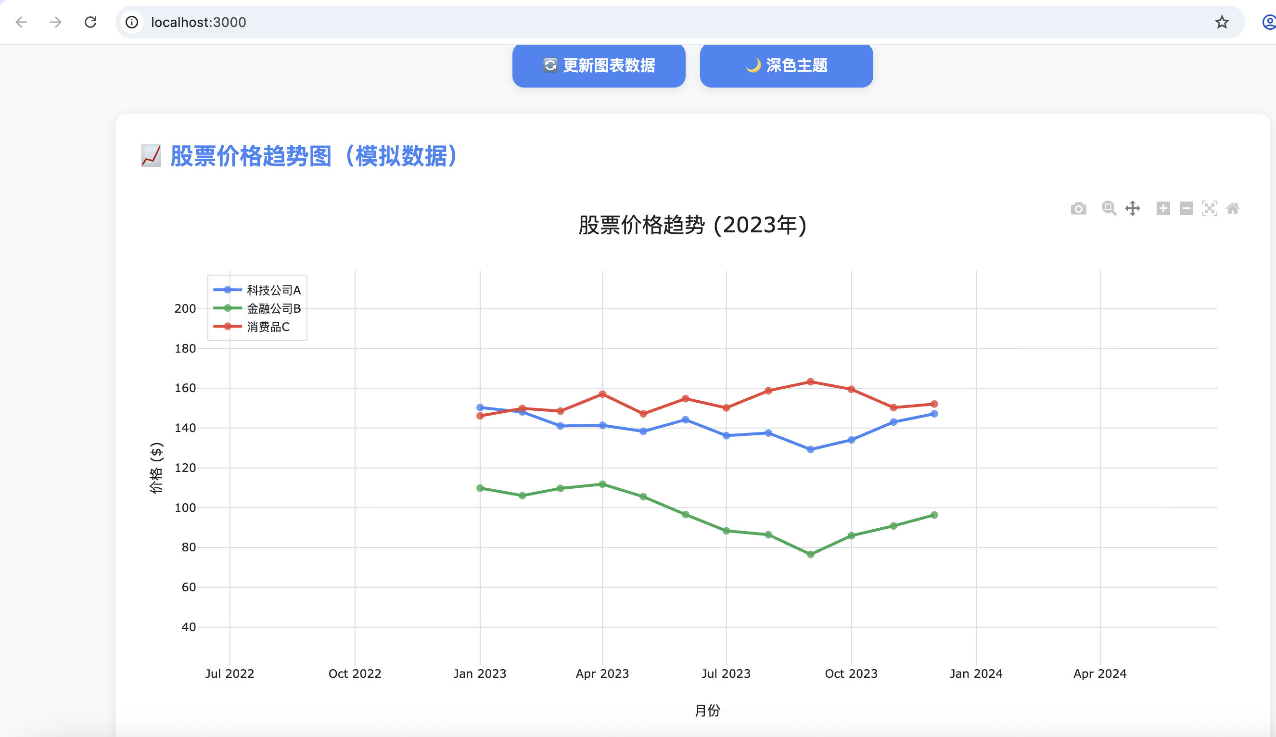The image size is (1276, 737).
Task: Select the box zoom tool
Action: pos(1109,209)
